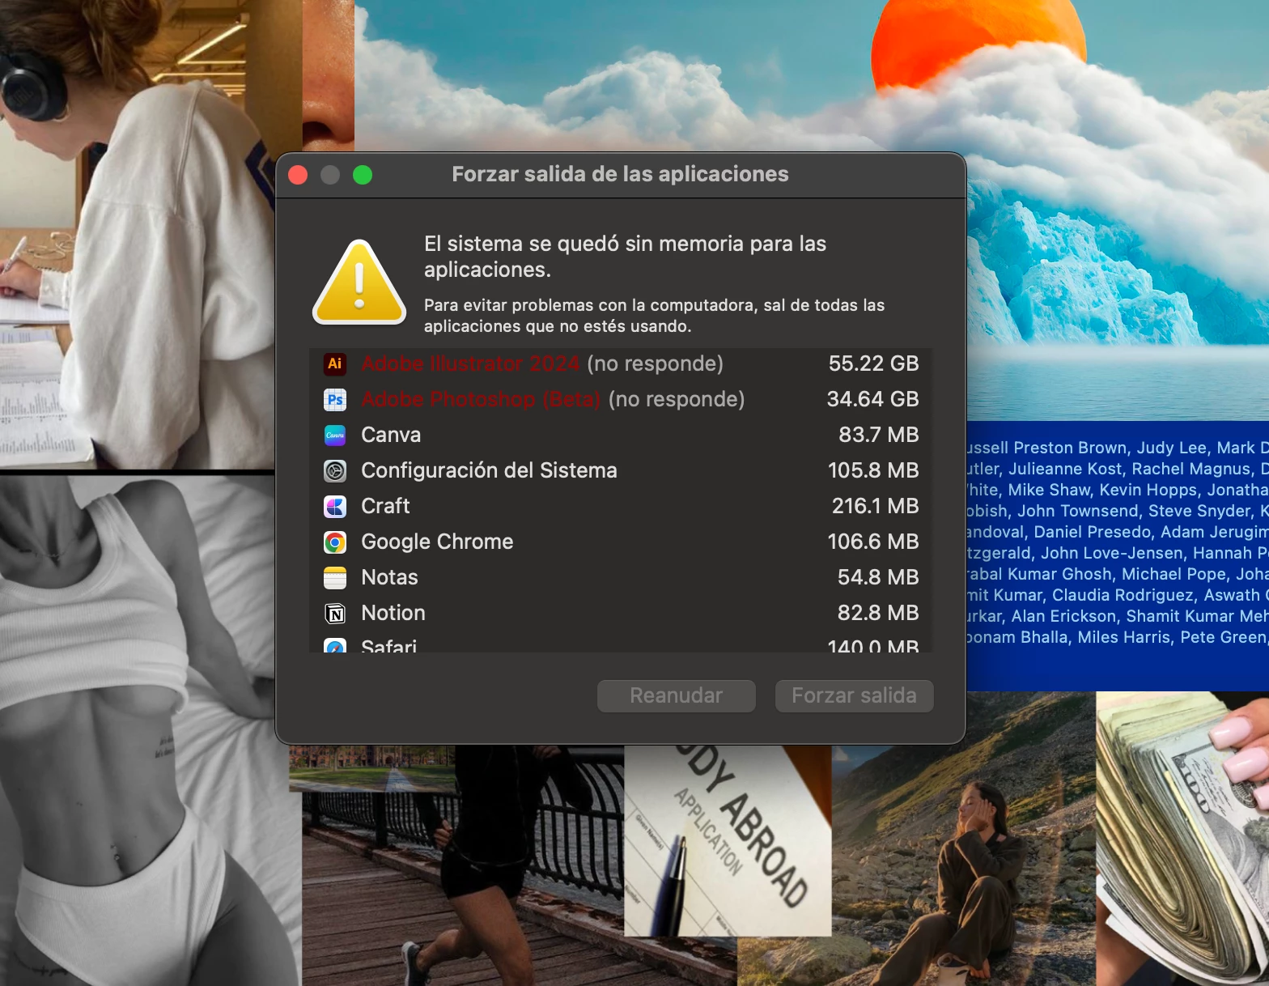
Task: Select Adobe Photoshop (Beta) in the list
Action: 621,399
